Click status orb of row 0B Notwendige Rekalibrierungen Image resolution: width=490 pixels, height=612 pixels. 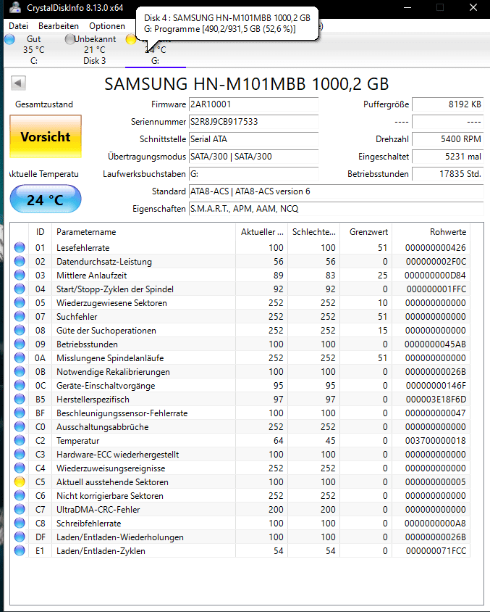pos(20,371)
